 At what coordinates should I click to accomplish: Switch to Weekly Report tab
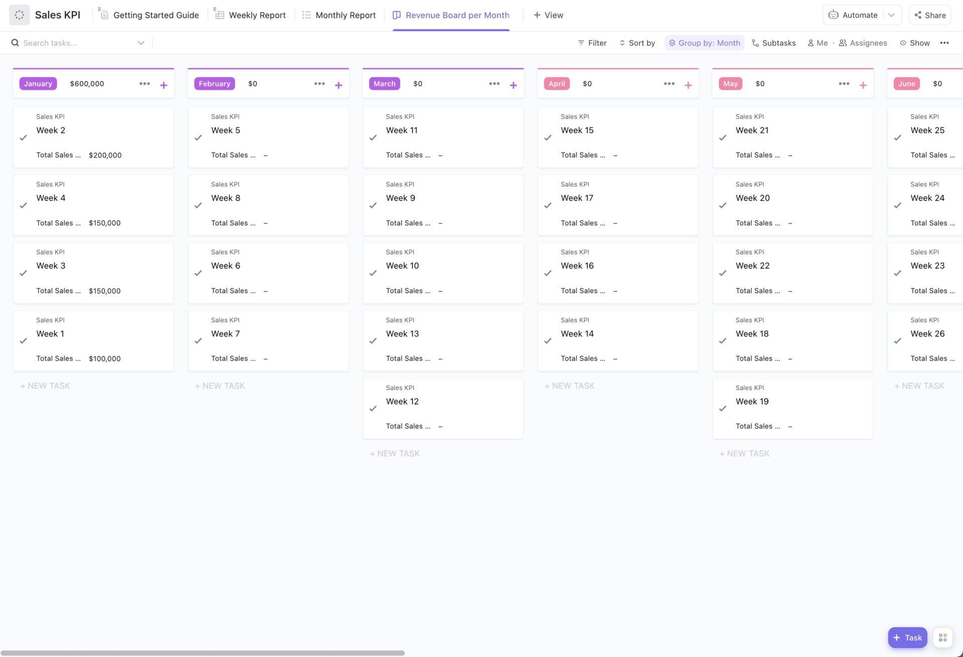tap(256, 15)
